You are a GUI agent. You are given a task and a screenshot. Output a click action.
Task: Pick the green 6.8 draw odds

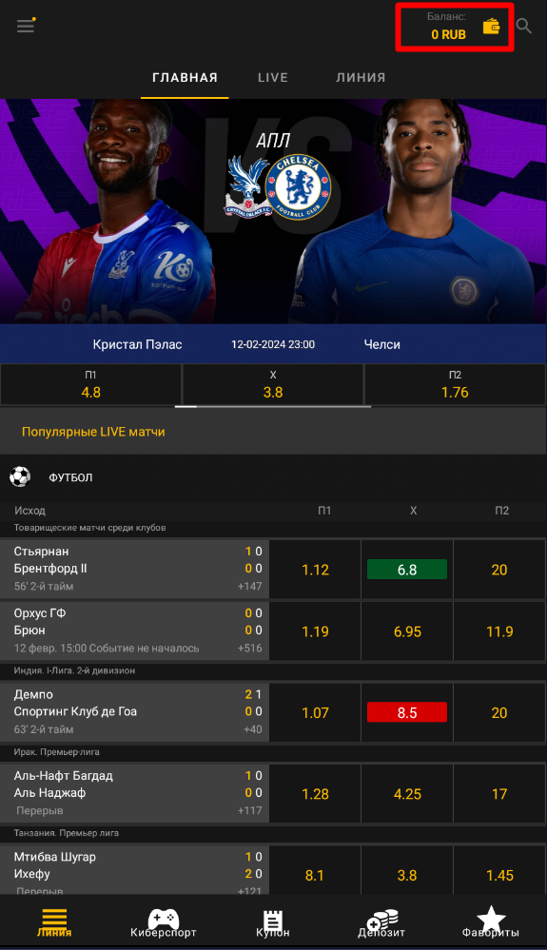pyautogui.click(x=407, y=570)
